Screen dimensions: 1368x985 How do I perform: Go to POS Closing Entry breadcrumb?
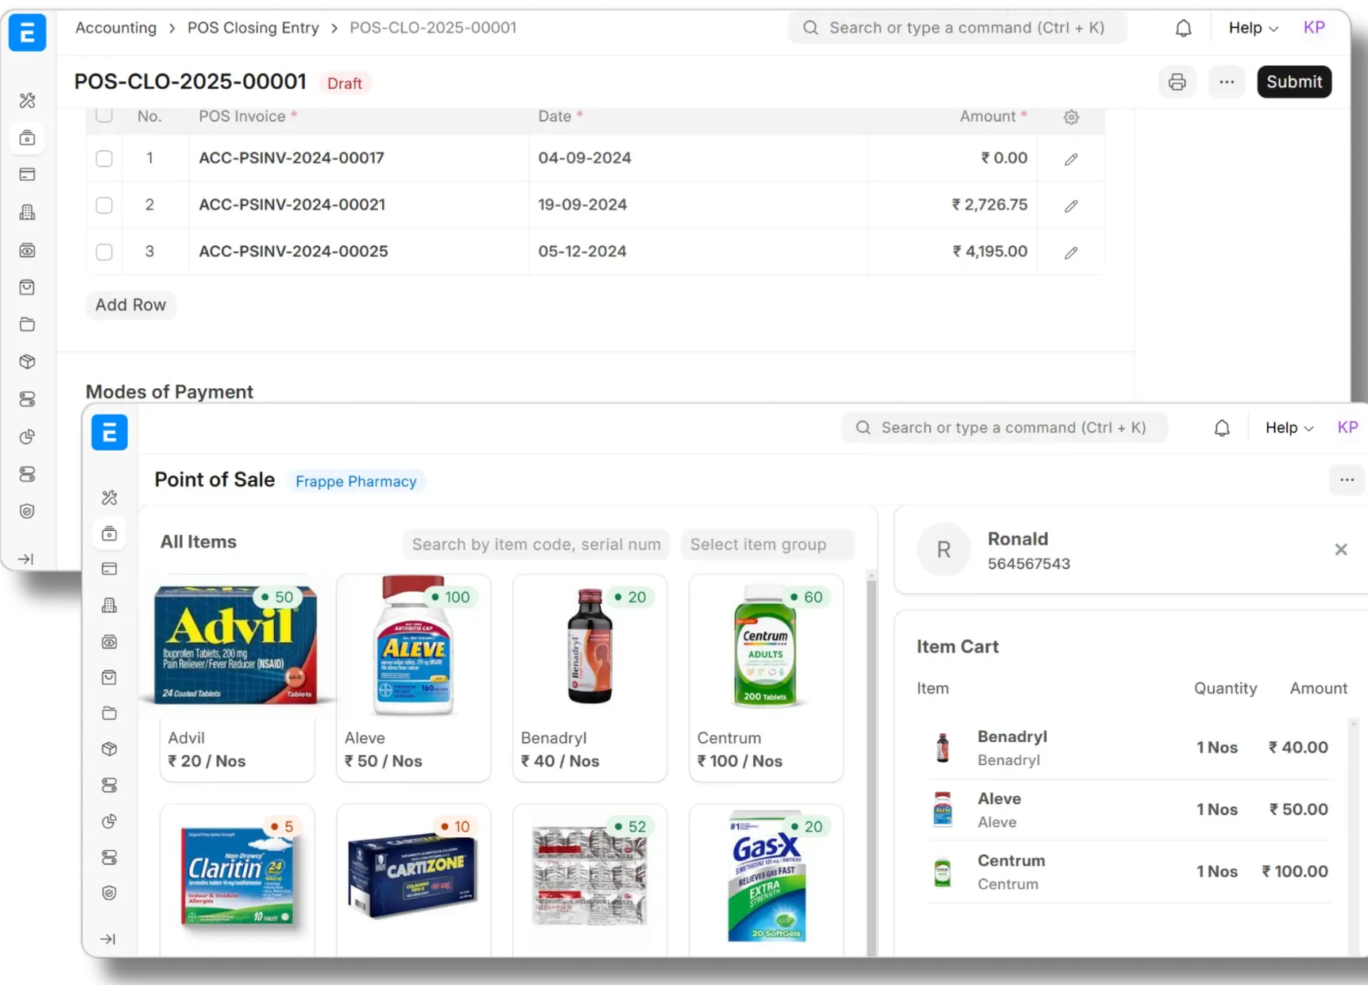click(253, 28)
